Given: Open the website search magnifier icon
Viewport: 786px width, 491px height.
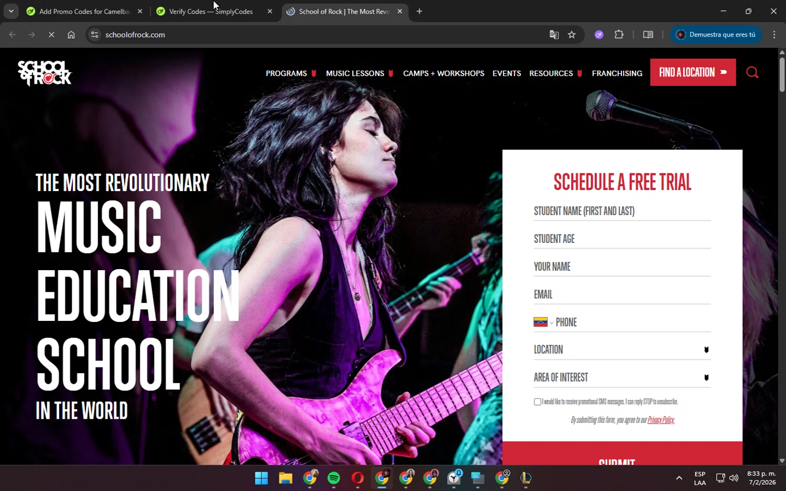Looking at the screenshot, I should 752,72.
